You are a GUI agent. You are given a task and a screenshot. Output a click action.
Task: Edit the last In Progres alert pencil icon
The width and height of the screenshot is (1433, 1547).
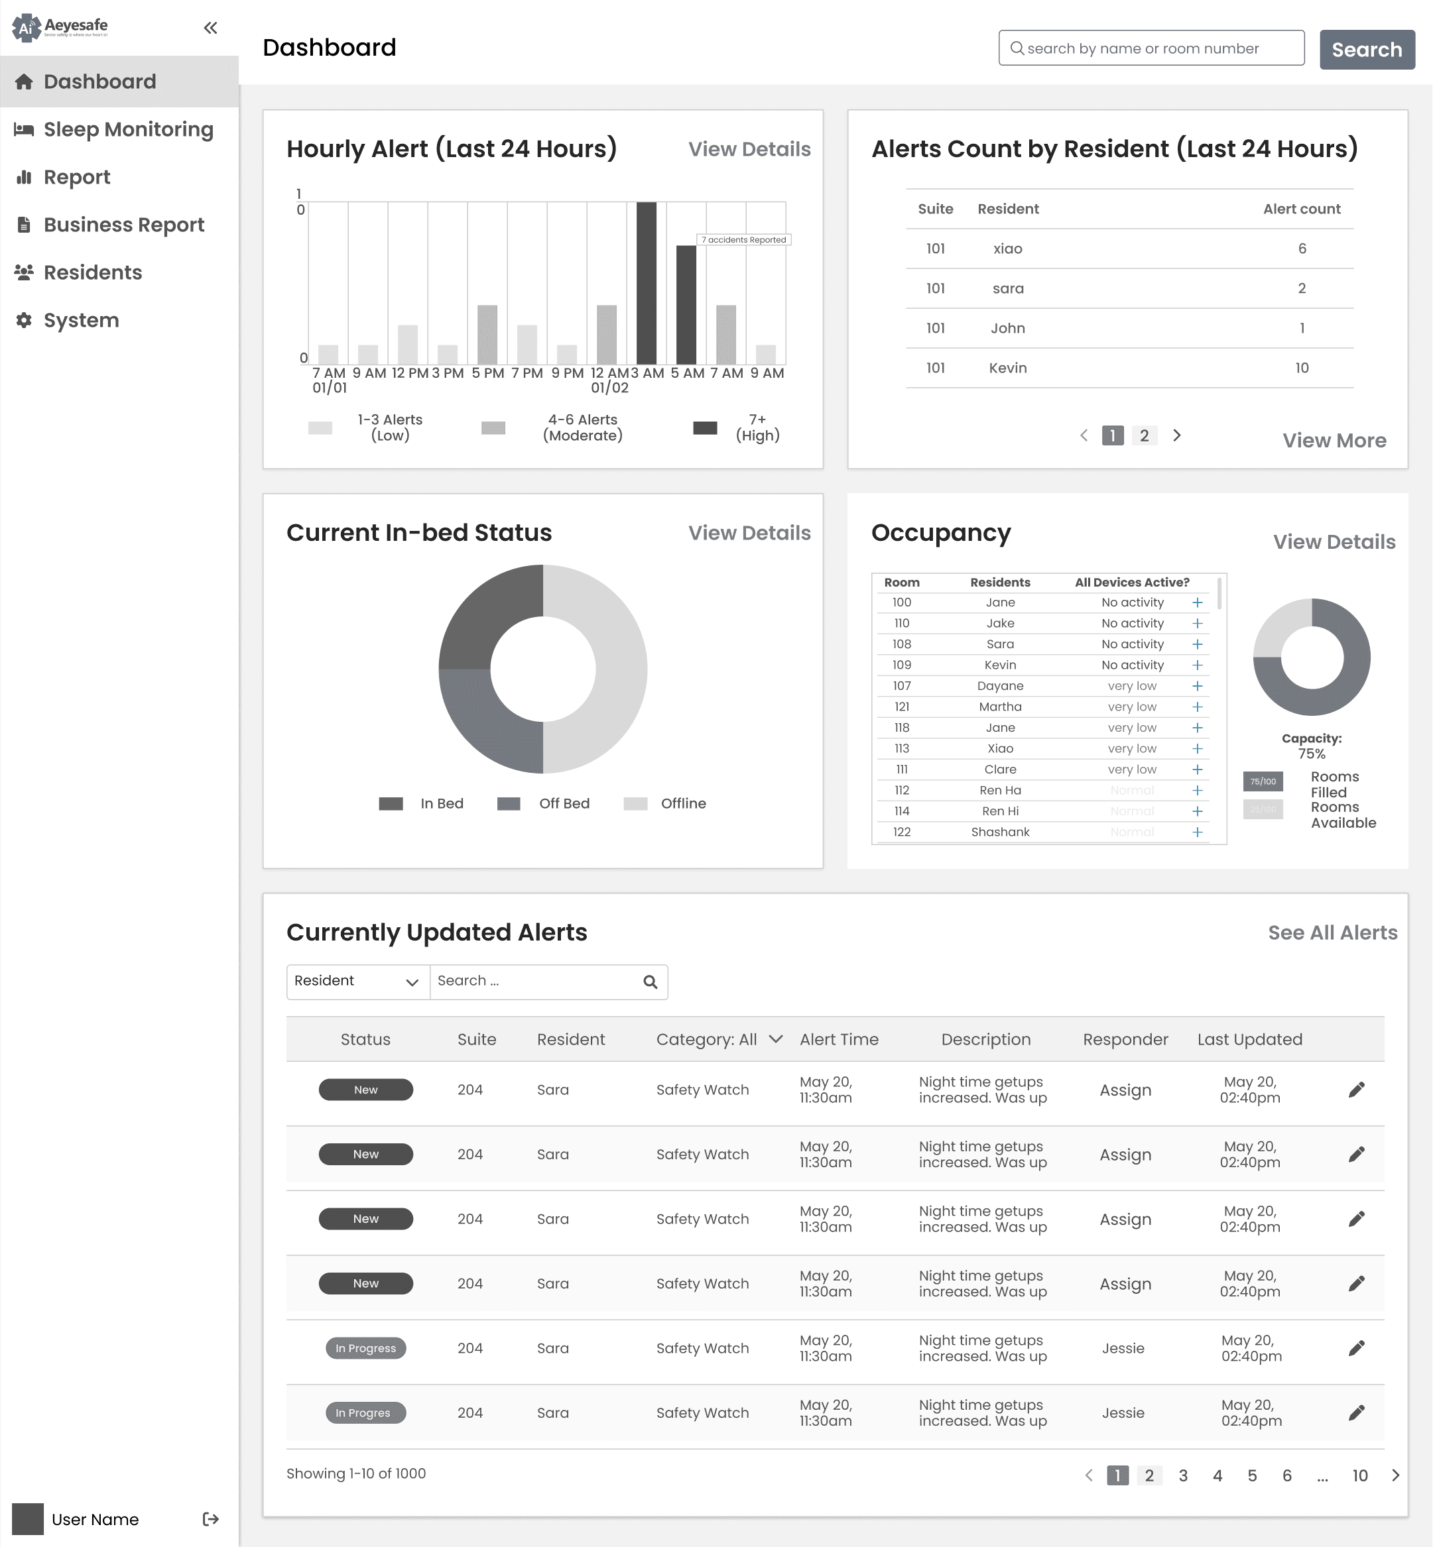[x=1356, y=1412]
